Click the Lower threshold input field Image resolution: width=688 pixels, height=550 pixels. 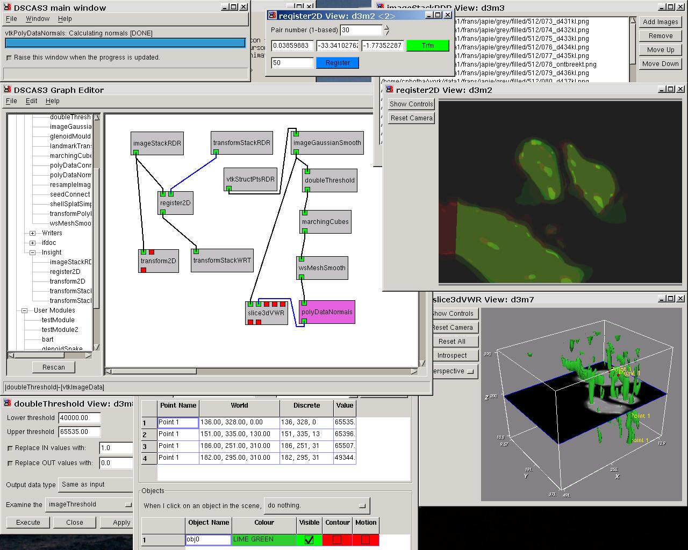pyautogui.click(x=80, y=418)
